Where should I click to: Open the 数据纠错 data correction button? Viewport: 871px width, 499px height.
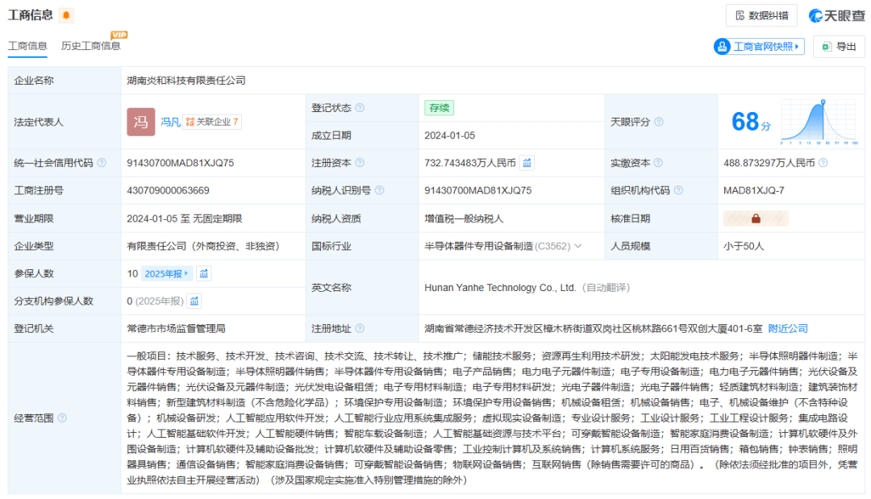click(761, 15)
